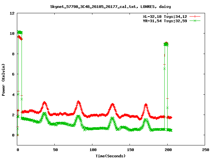212x159 pixels.
Task: Click the green curve peak near 35 seconds
Action: tap(44, 113)
